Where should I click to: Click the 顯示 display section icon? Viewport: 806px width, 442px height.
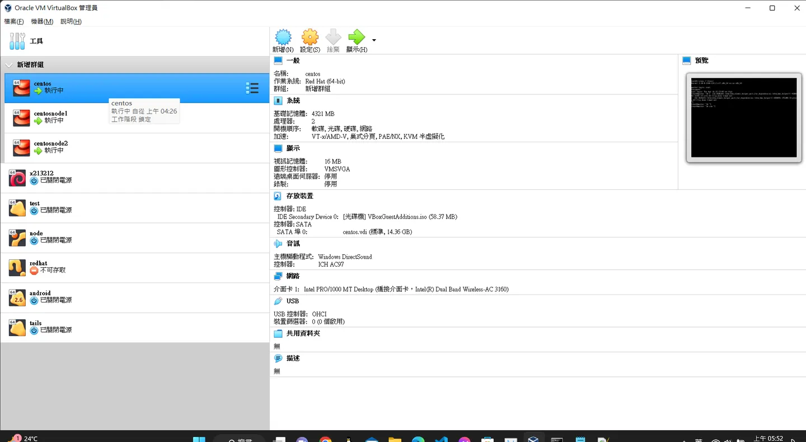(278, 148)
